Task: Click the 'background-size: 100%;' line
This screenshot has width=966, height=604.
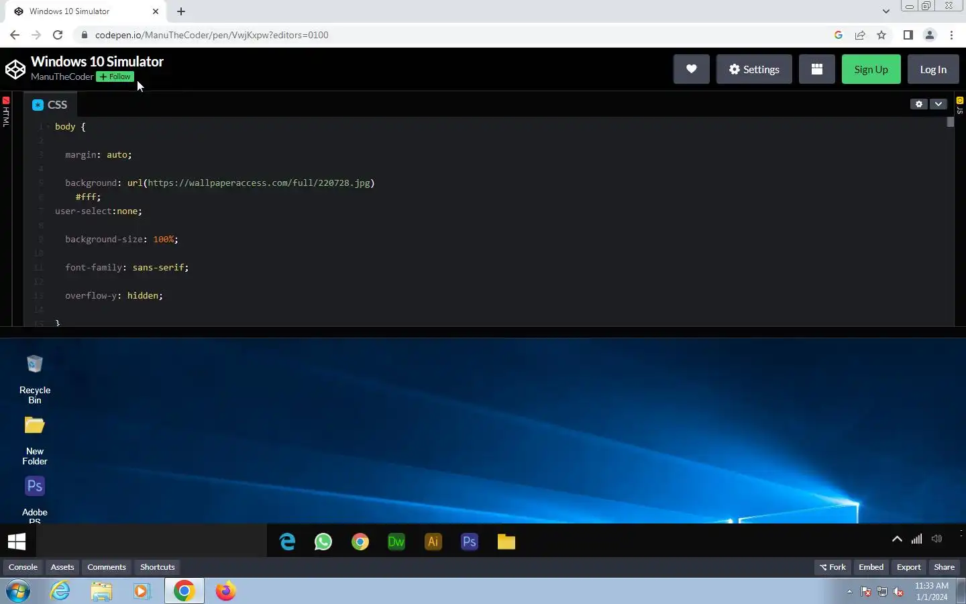Action: (121, 239)
